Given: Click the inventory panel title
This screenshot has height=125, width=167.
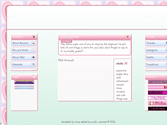Looking at the screenshot, I should tap(151, 77).
